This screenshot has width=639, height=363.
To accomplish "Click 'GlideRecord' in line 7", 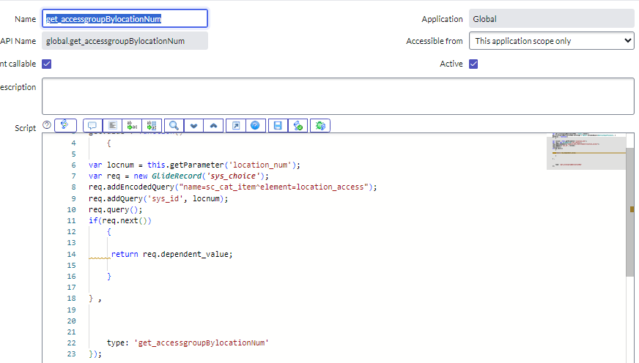I will click(x=177, y=176).
